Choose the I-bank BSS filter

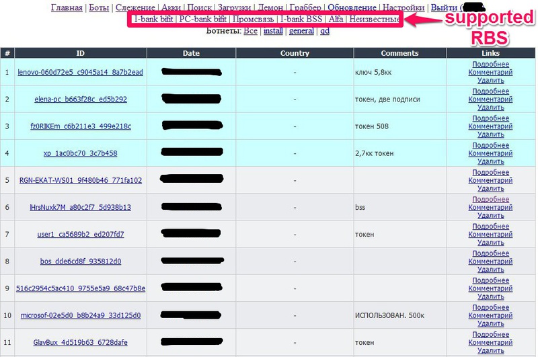(301, 19)
